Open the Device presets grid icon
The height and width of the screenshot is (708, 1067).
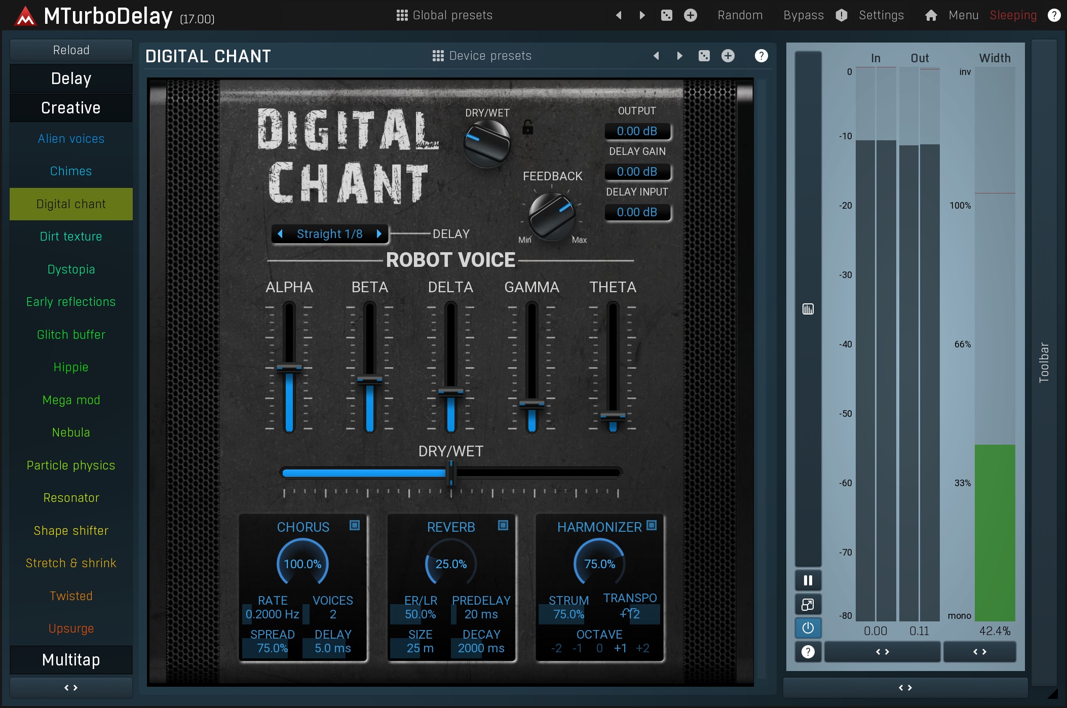pos(438,56)
